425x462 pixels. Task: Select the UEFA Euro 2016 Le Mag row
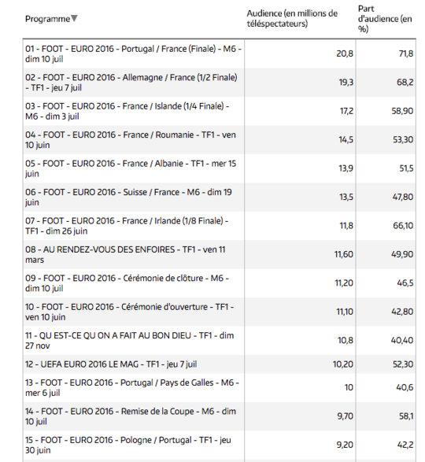[220, 364]
